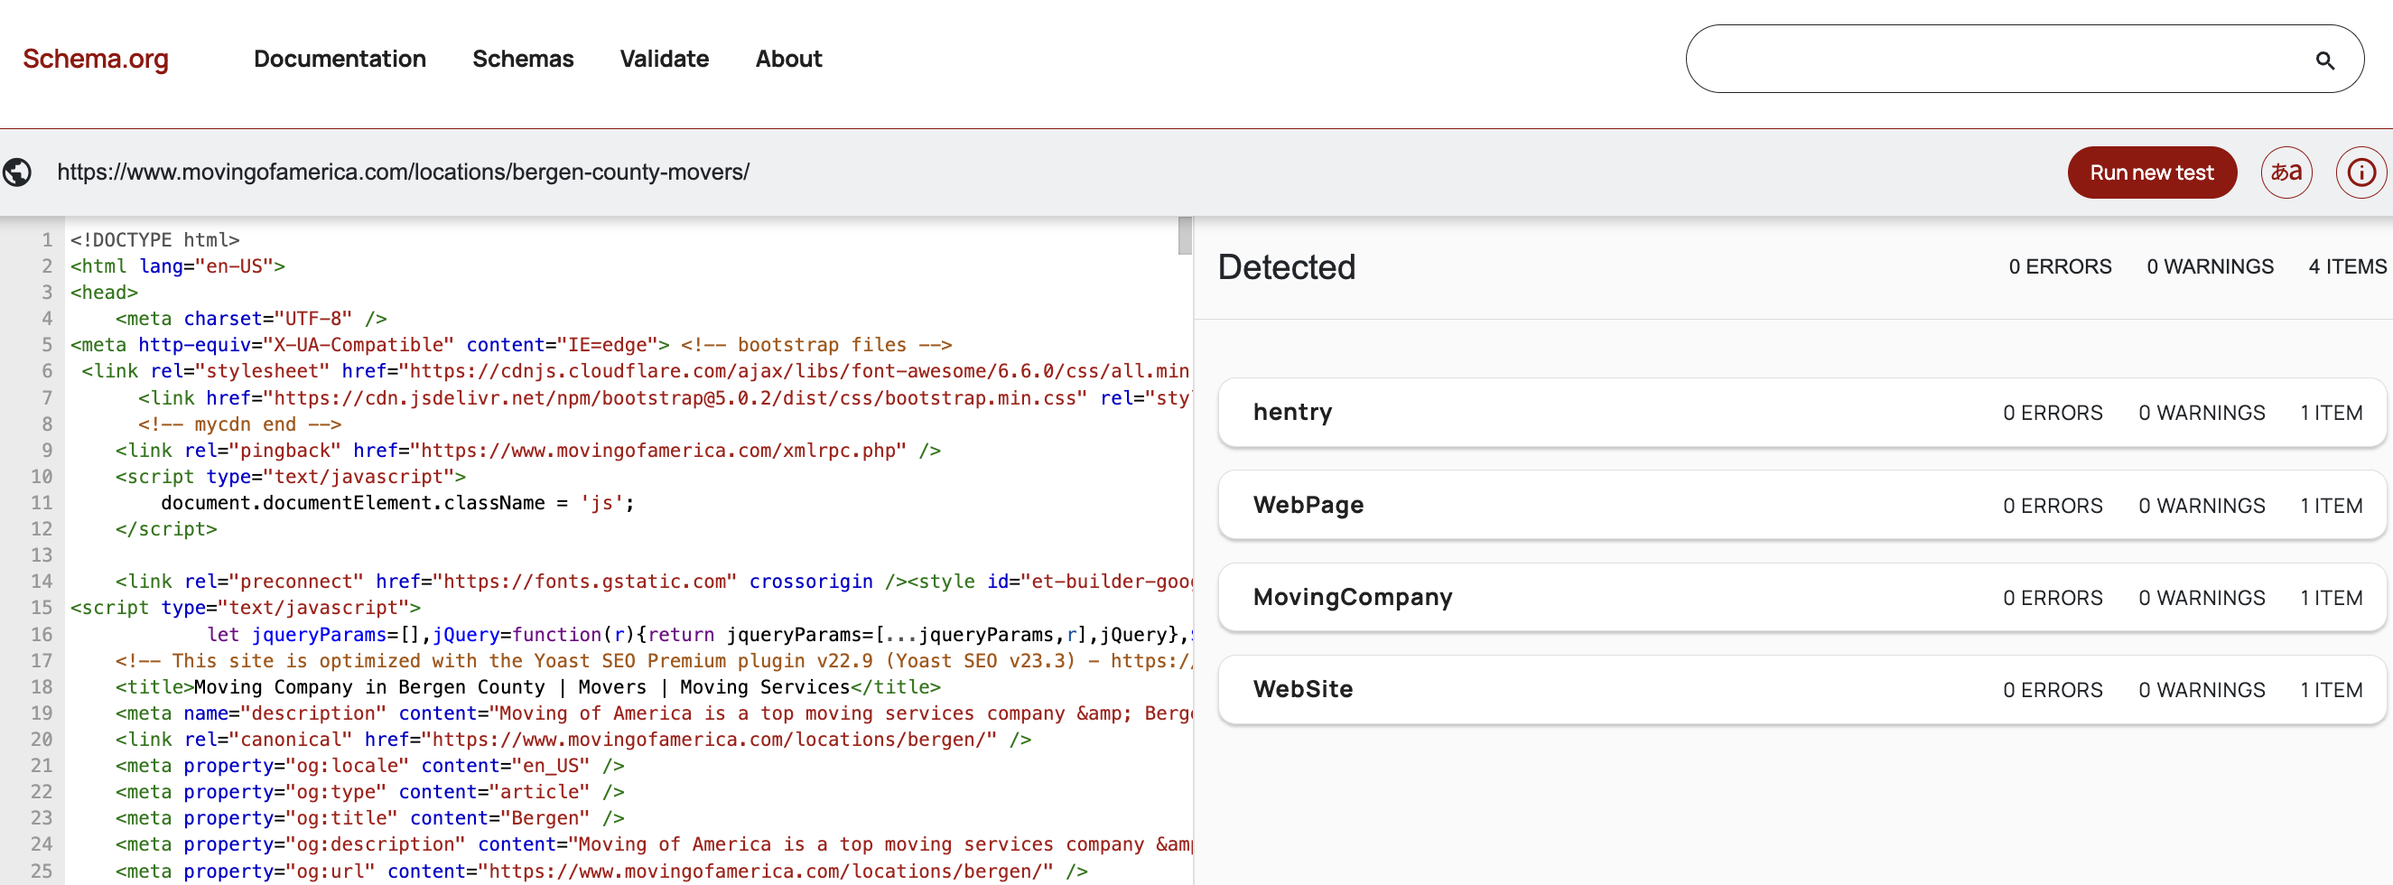Click the pingback link code line
Screen dimensions: 2393x885
tap(527, 451)
